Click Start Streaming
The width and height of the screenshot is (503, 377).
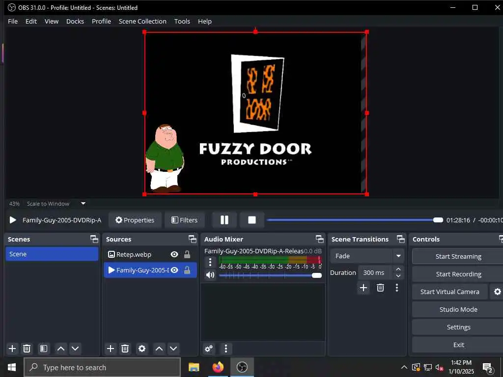[x=458, y=256]
